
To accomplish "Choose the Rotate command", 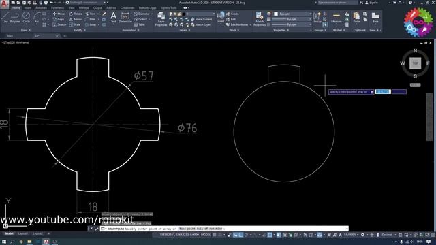I will coord(76,14).
